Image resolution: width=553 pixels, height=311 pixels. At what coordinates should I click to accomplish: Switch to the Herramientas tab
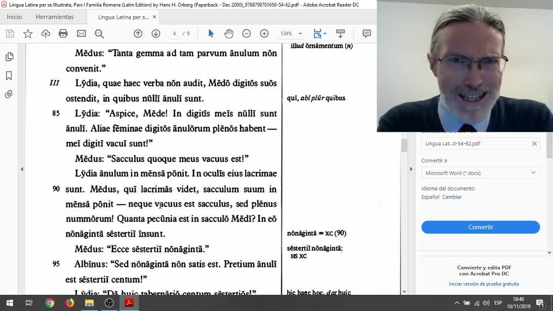click(x=55, y=17)
